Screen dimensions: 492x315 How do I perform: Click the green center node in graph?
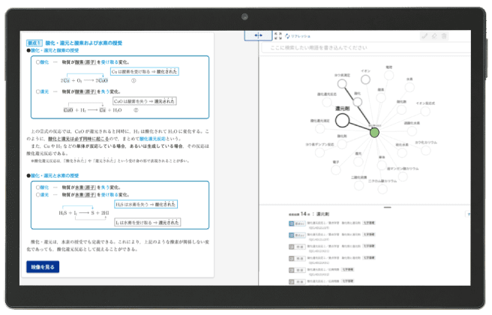click(x=375, y=132)
